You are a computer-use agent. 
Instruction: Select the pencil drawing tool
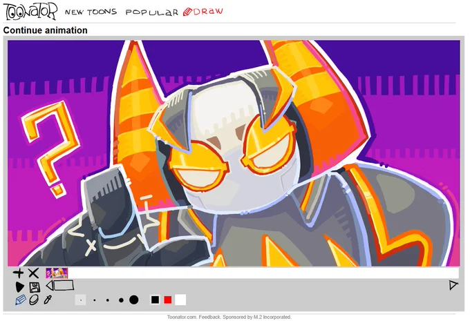click(x=20, y=300)
